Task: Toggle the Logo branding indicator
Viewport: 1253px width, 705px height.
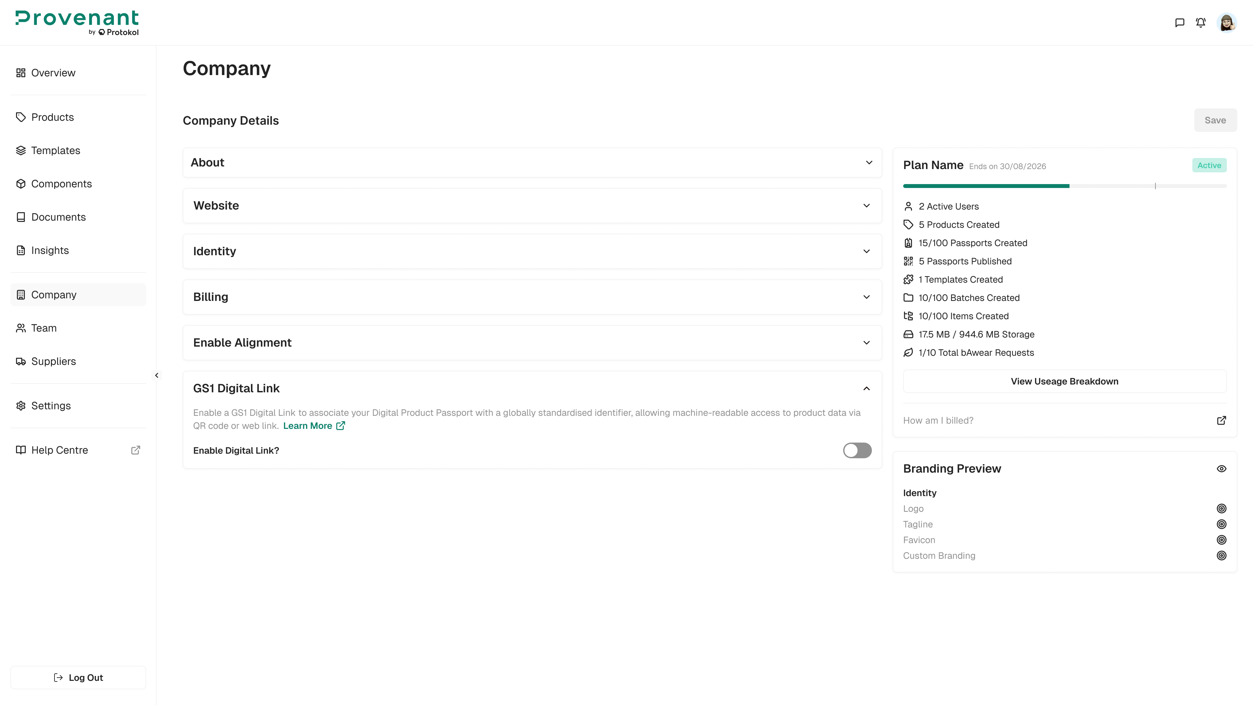Action: coord(1221,509)
